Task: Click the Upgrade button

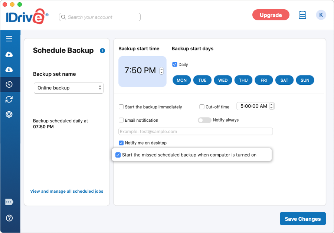Action: click(x=271, y=15)
